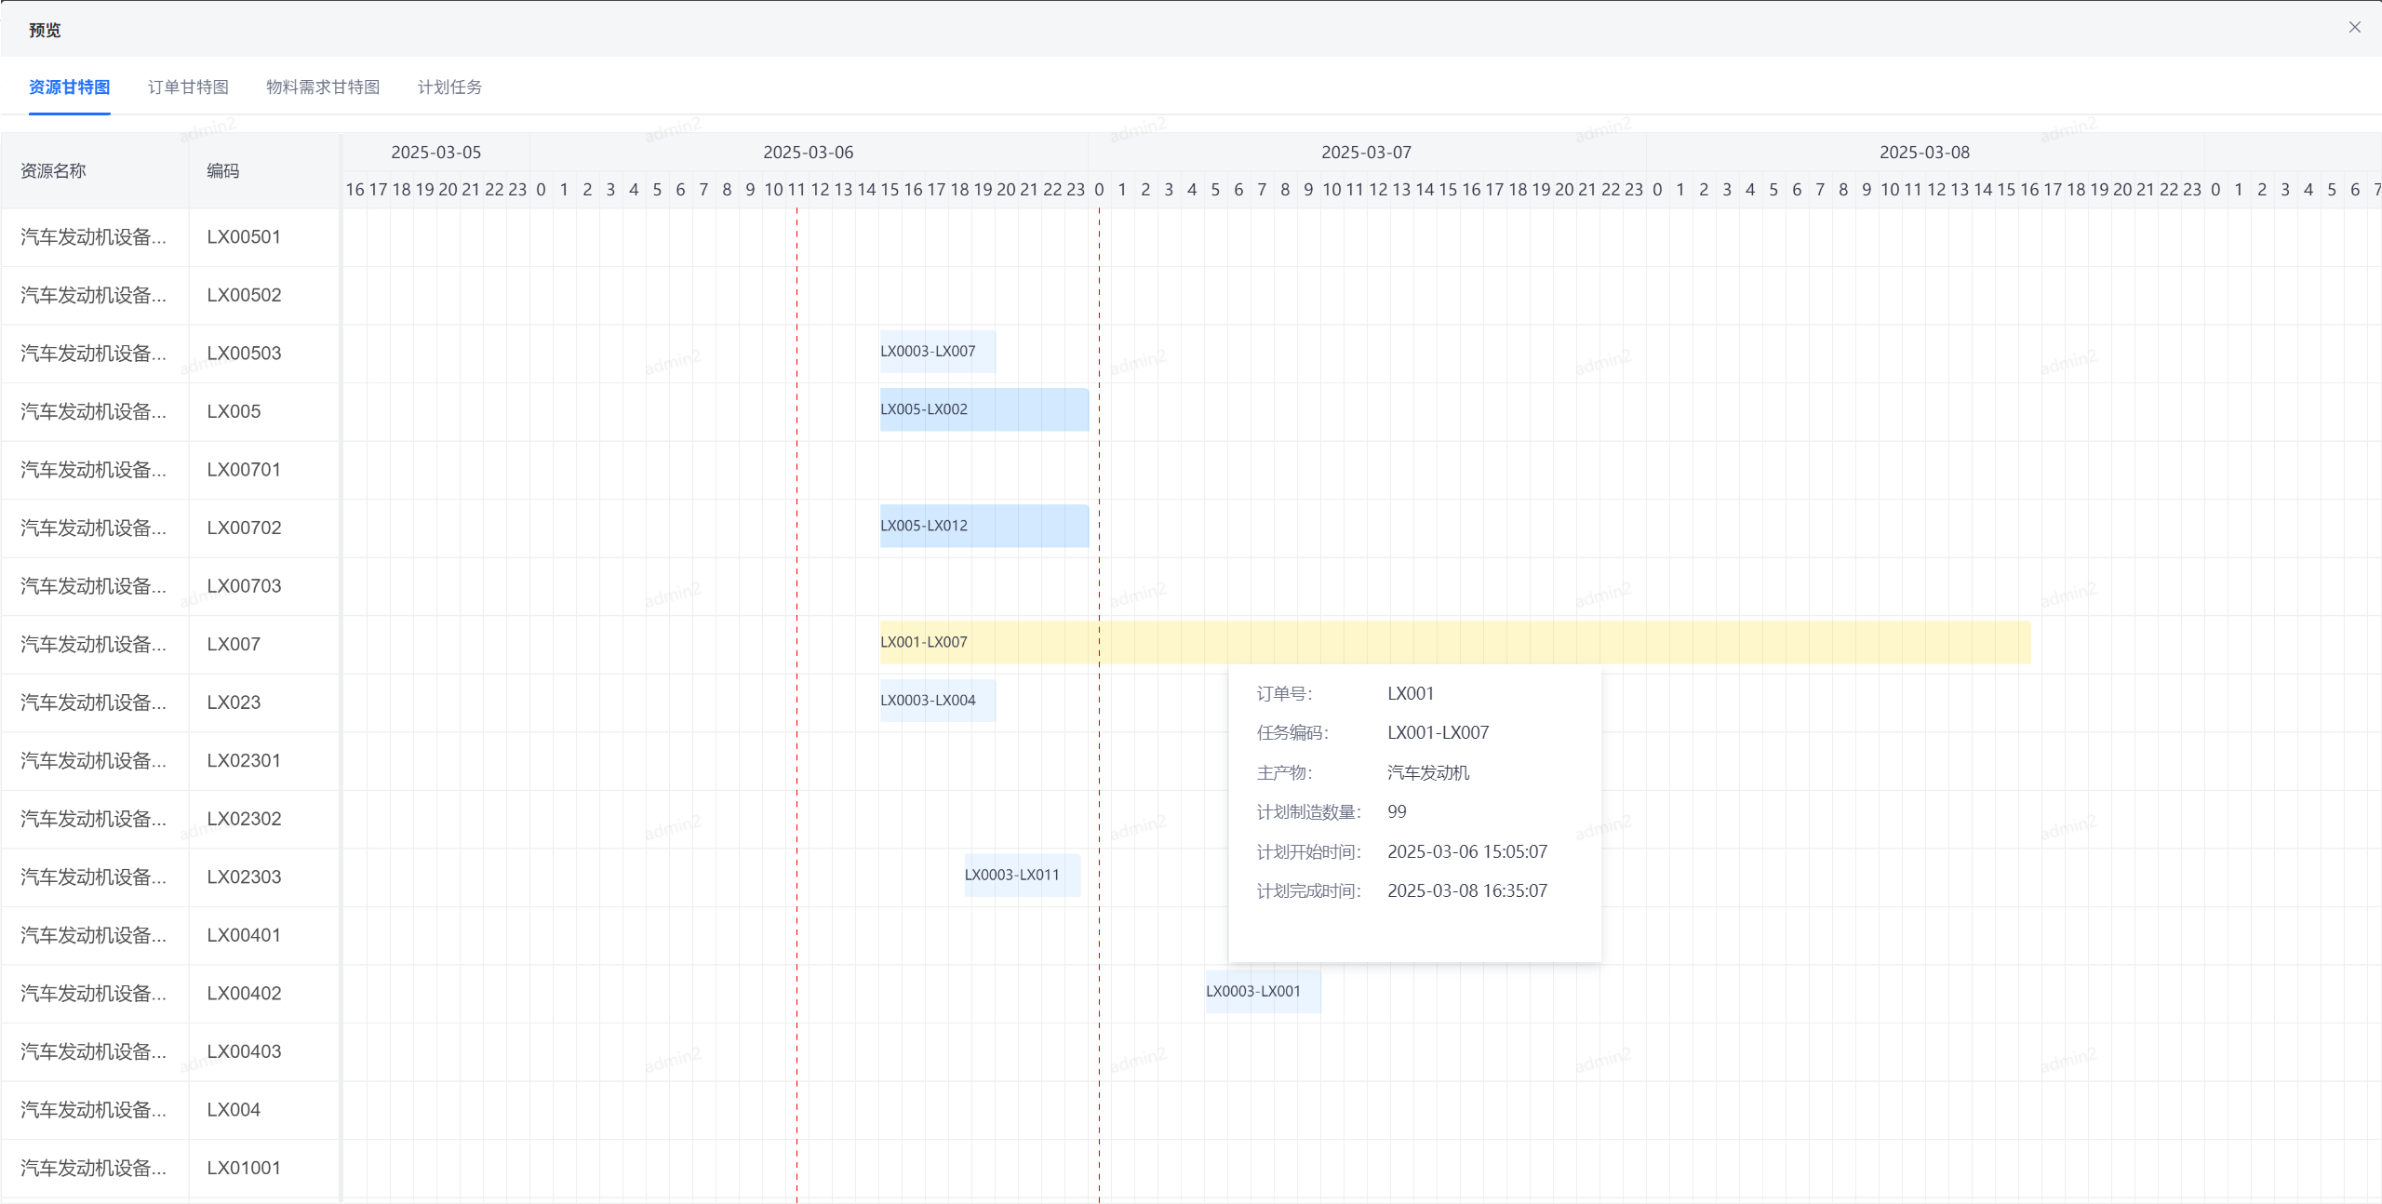2382x1204 pixels.
Task: Select the LX005-LX002 Gantt bar
Action: pos(984,410)
